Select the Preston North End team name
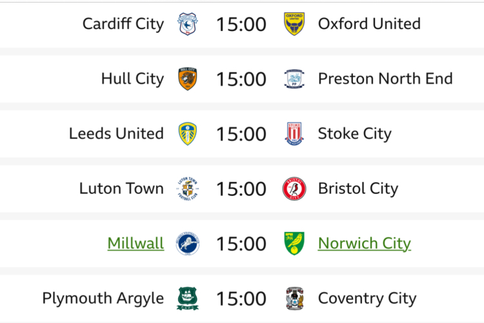The height and width of the screenshot is (323, 484). pos(385,79)
